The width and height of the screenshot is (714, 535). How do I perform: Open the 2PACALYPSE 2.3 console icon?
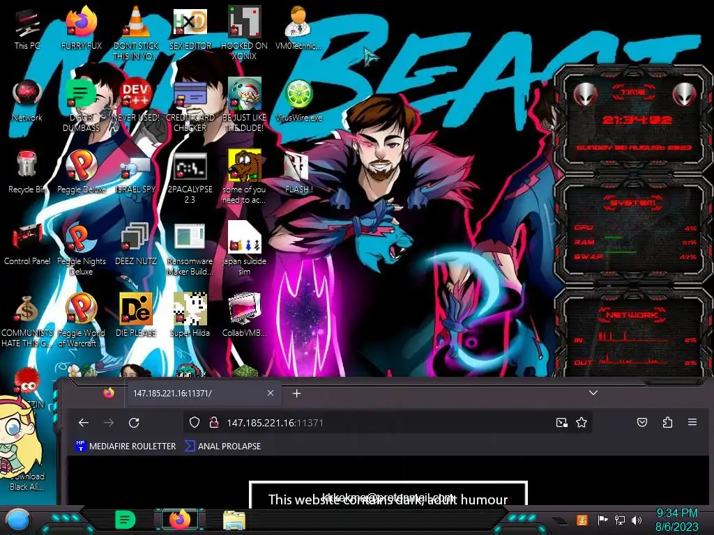click(x=190, y=178)
